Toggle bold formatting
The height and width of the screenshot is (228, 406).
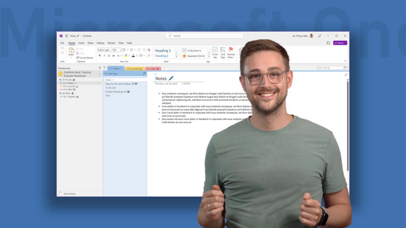100,55
